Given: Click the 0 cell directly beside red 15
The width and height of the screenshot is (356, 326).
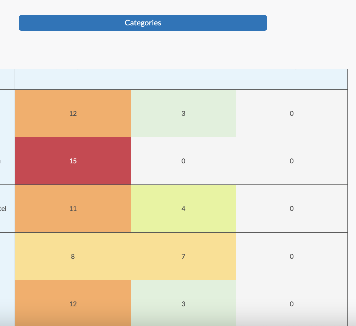Looking at the screenshot, I should coord(183,161).
